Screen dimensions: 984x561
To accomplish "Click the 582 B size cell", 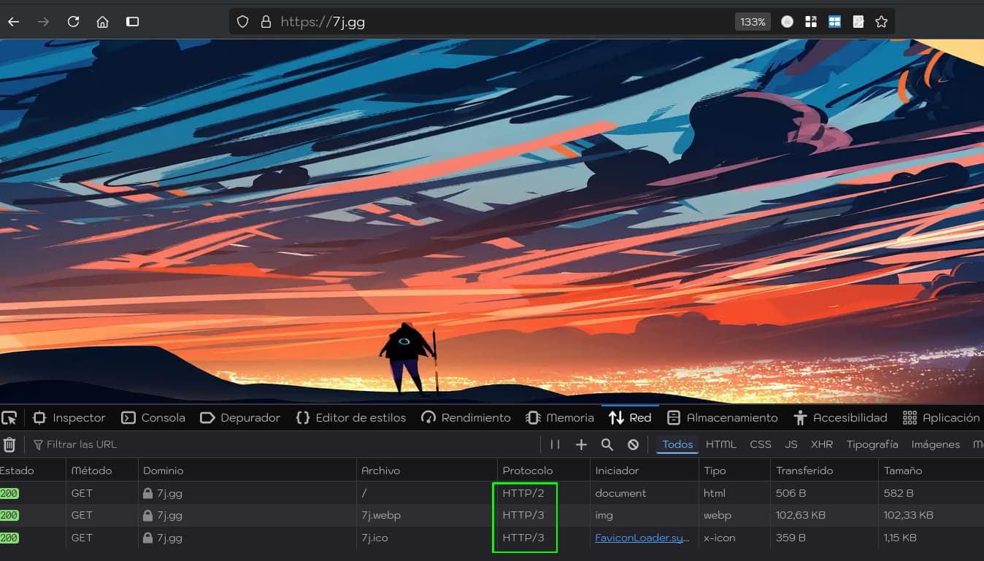I will click(x=899, y=493).
